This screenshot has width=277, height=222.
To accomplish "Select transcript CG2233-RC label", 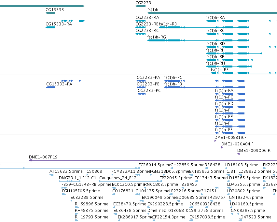I will (x=147, y=31).
